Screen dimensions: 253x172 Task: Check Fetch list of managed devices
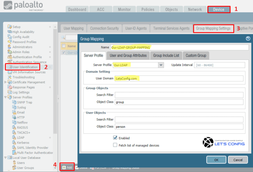point(115,145)
